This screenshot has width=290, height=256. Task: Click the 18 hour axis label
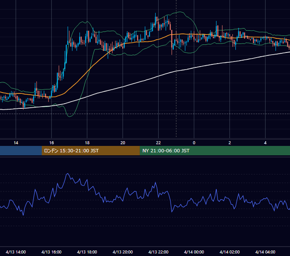(87, 143)
